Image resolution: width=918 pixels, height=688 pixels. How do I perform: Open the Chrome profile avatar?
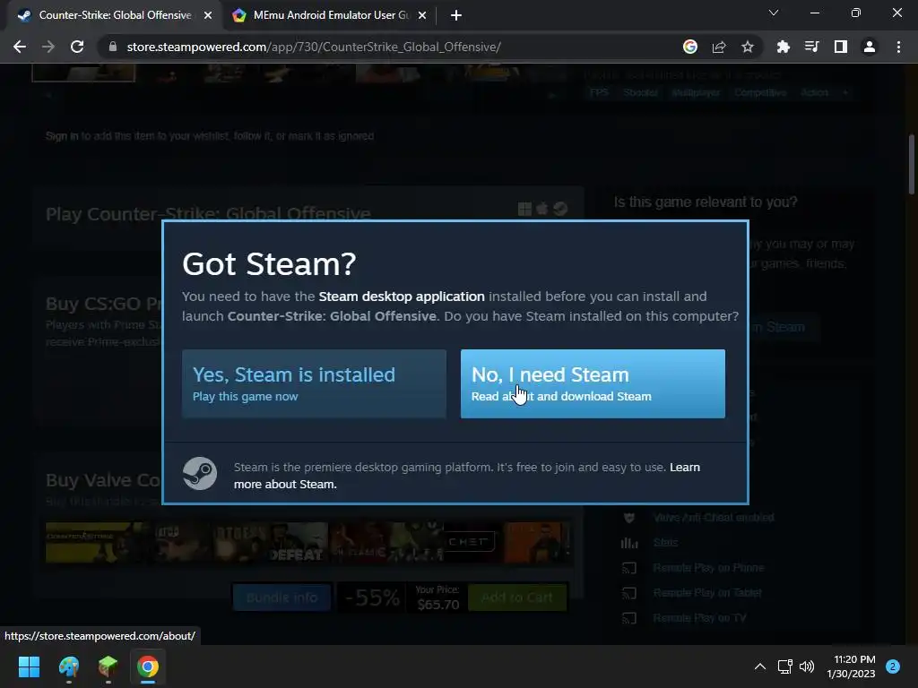(870, 47)
